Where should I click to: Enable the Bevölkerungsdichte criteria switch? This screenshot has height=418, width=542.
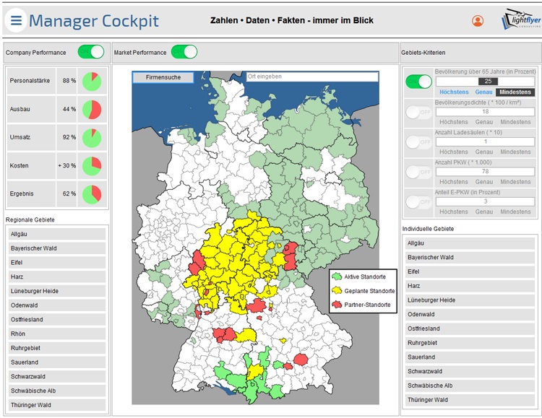click(418, 112)
